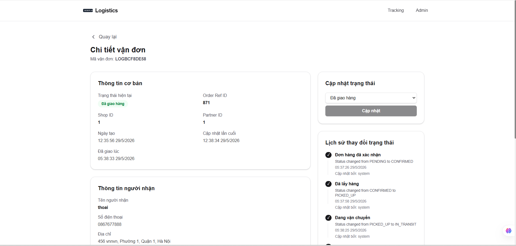
Task: Click the Chi tiết vận đơn heading
Action: [x=118, y=50]
